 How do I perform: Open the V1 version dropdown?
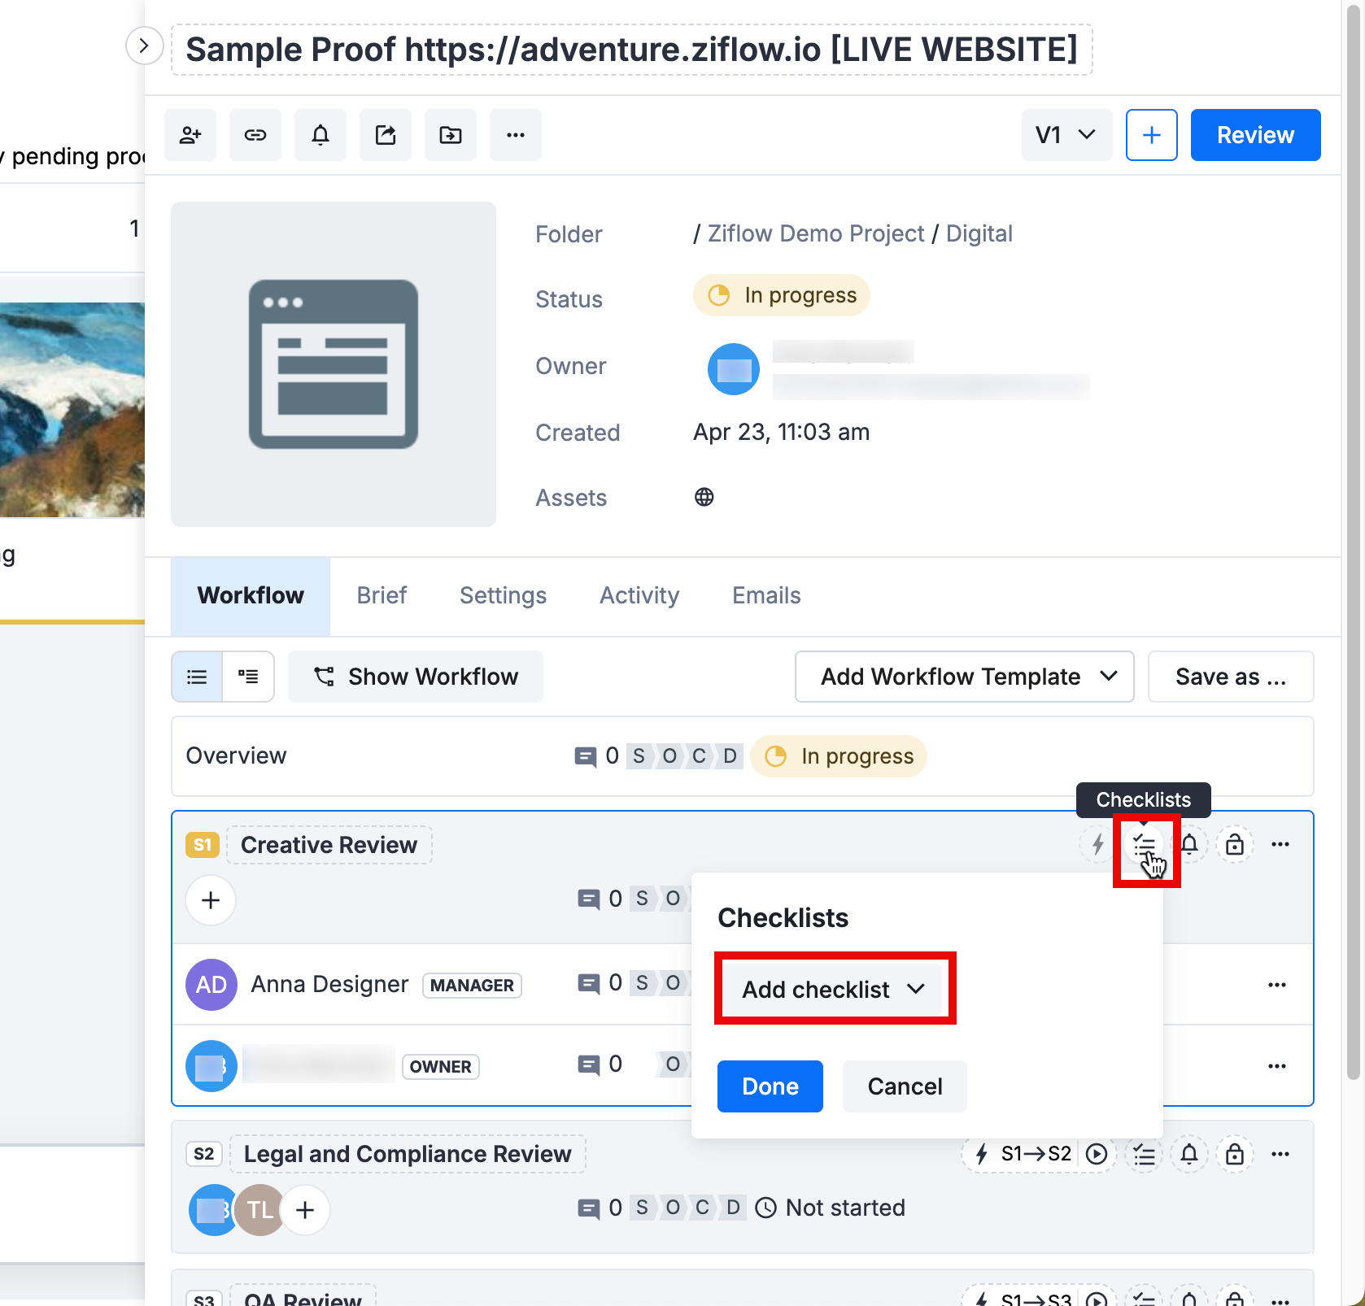point(1066,135)
